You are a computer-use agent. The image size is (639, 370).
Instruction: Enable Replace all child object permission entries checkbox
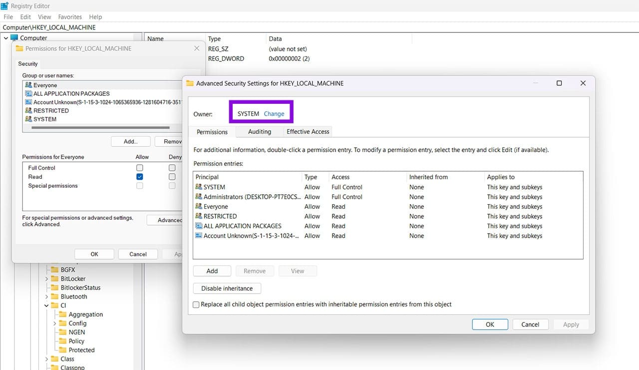click(x=196, y=305)
